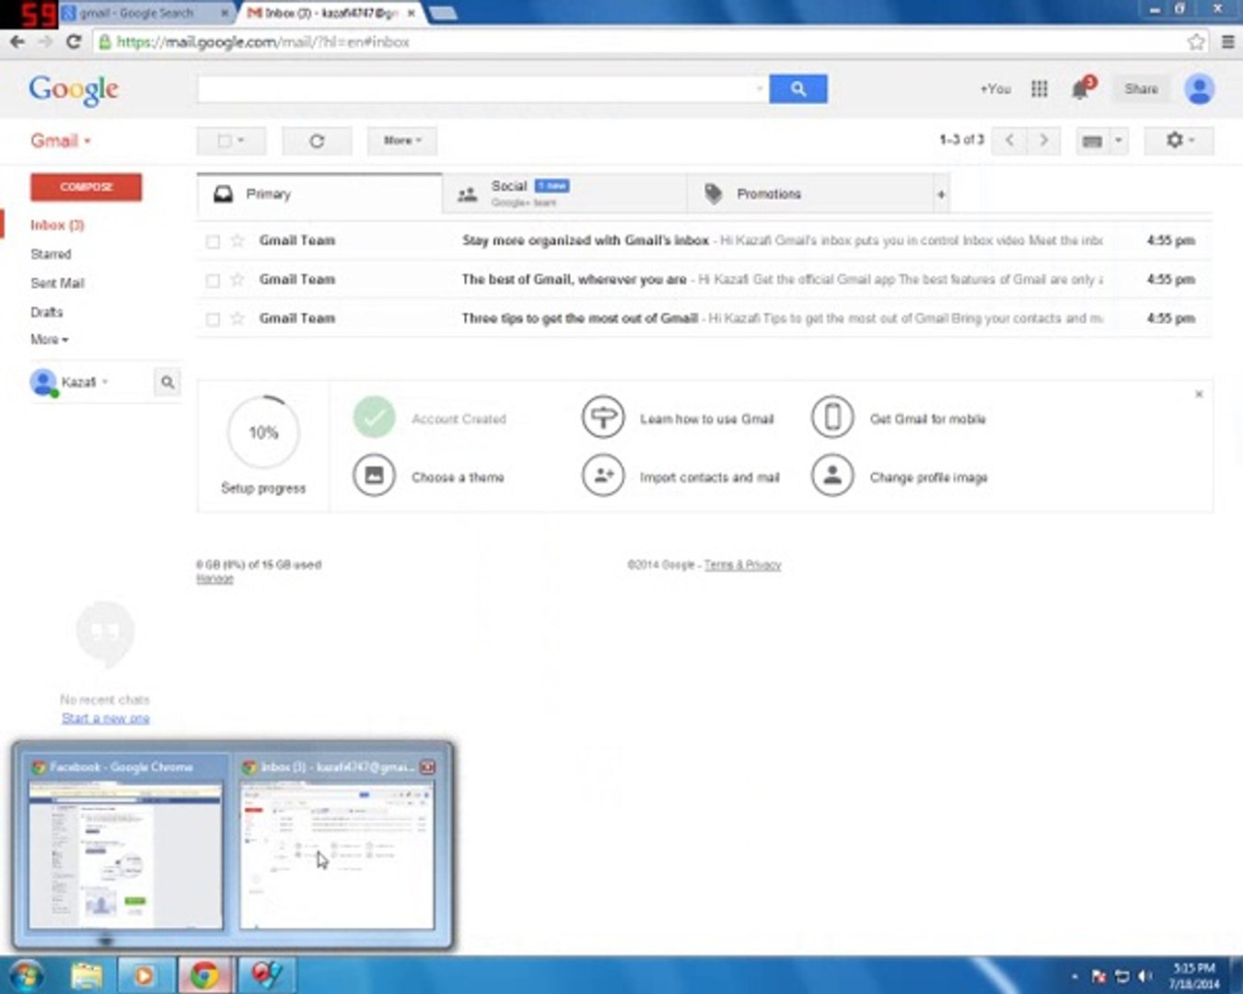Open the More actions dropdown
The width and height of the screenshot is (1243, 994).
402,141
